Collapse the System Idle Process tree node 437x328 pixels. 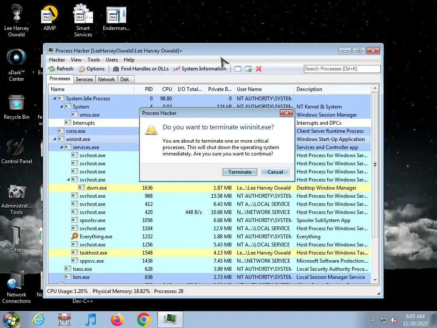click(x=55, y=99)
